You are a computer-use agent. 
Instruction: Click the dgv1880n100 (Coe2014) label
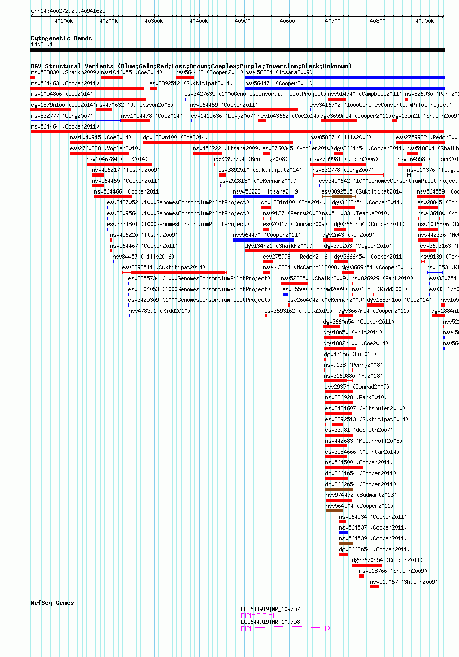(176, 137)
